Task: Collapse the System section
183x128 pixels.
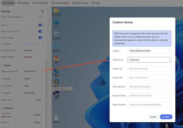Action: [x=3, y=65]
